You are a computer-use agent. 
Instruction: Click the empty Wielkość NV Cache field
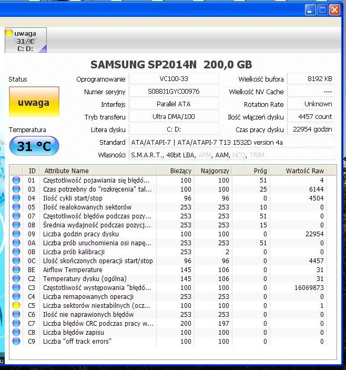tap(311, 92)
